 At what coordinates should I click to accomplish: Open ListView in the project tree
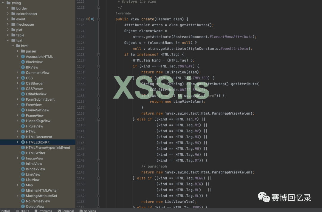click(33, 180)
